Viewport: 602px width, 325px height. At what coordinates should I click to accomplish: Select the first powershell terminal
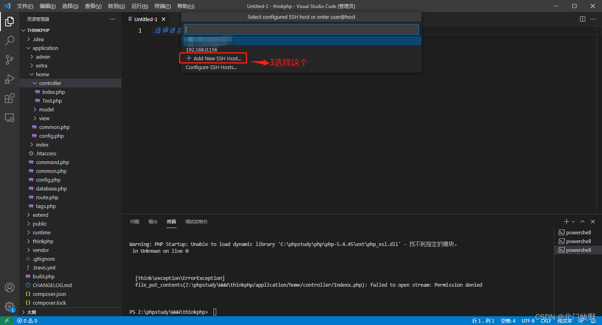pyautogui.click(x=578, y=232)
